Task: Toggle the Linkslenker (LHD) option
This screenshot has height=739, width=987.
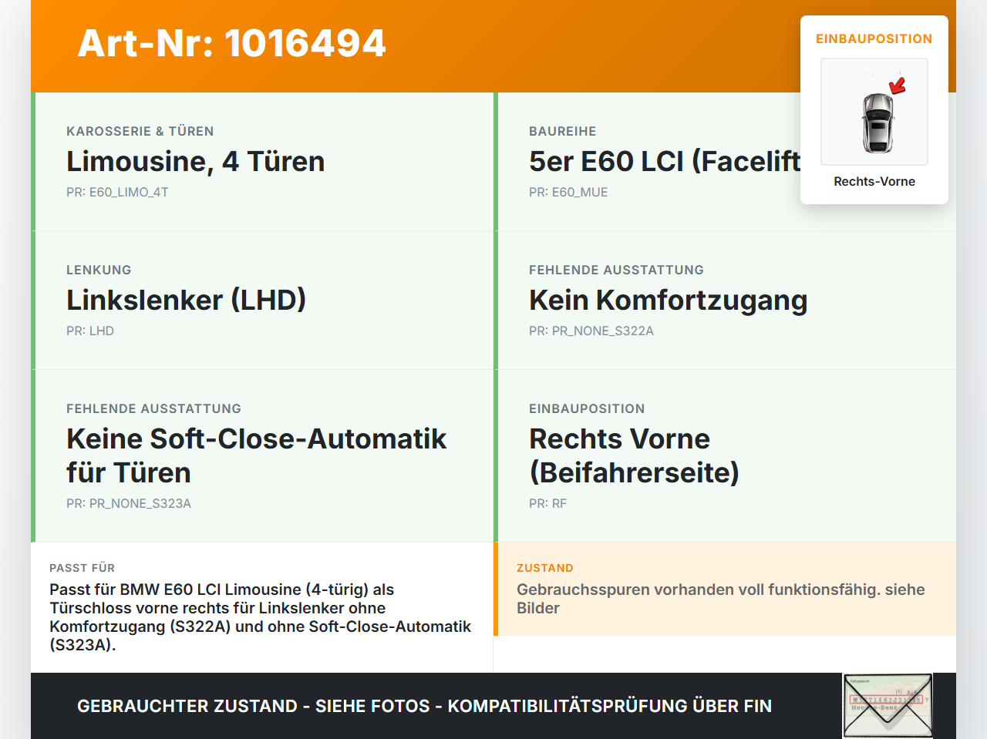Action: [186, 300]
